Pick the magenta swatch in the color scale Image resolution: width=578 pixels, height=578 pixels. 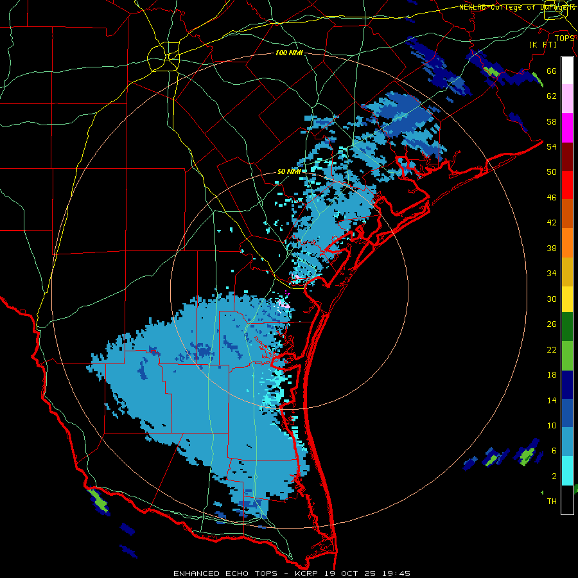[x=567, y=128]
